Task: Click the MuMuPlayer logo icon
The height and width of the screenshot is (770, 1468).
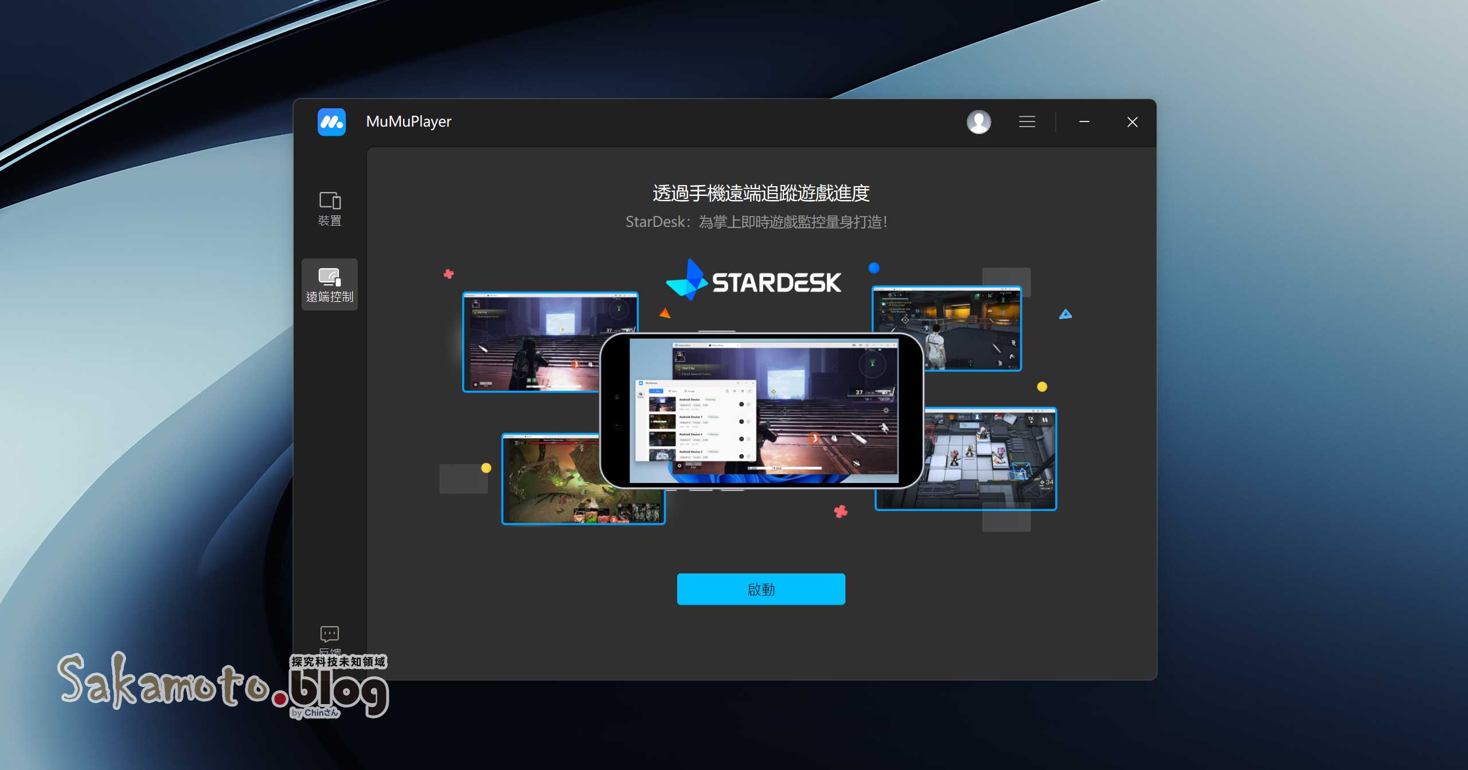Action: (331, 122)
